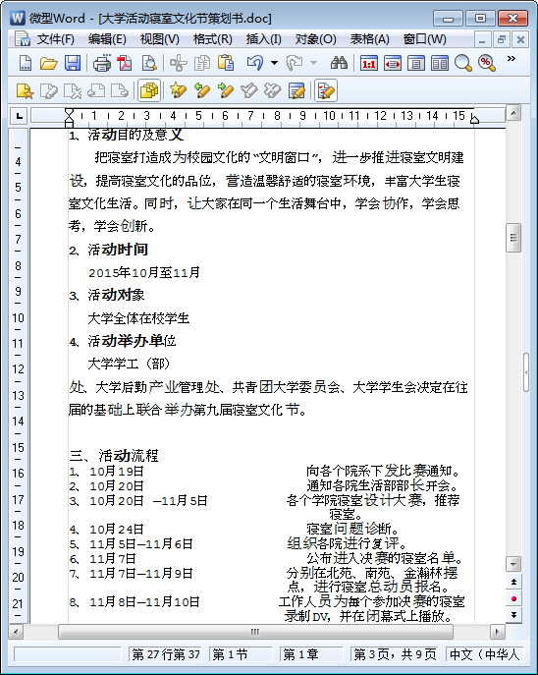The width and height of the screenshot is (538, 675).
Task: Jump to next page double arrow
Action: (513, 615)
